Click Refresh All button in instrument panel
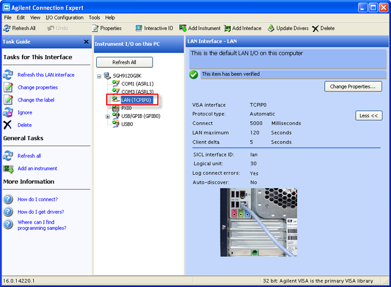The height and width of the screenshot is (287, 391). pyautogui.click(x=124, y=62)
